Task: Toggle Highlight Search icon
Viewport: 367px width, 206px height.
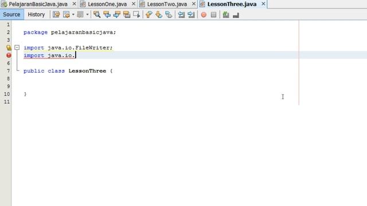Action: click(127, 14)
